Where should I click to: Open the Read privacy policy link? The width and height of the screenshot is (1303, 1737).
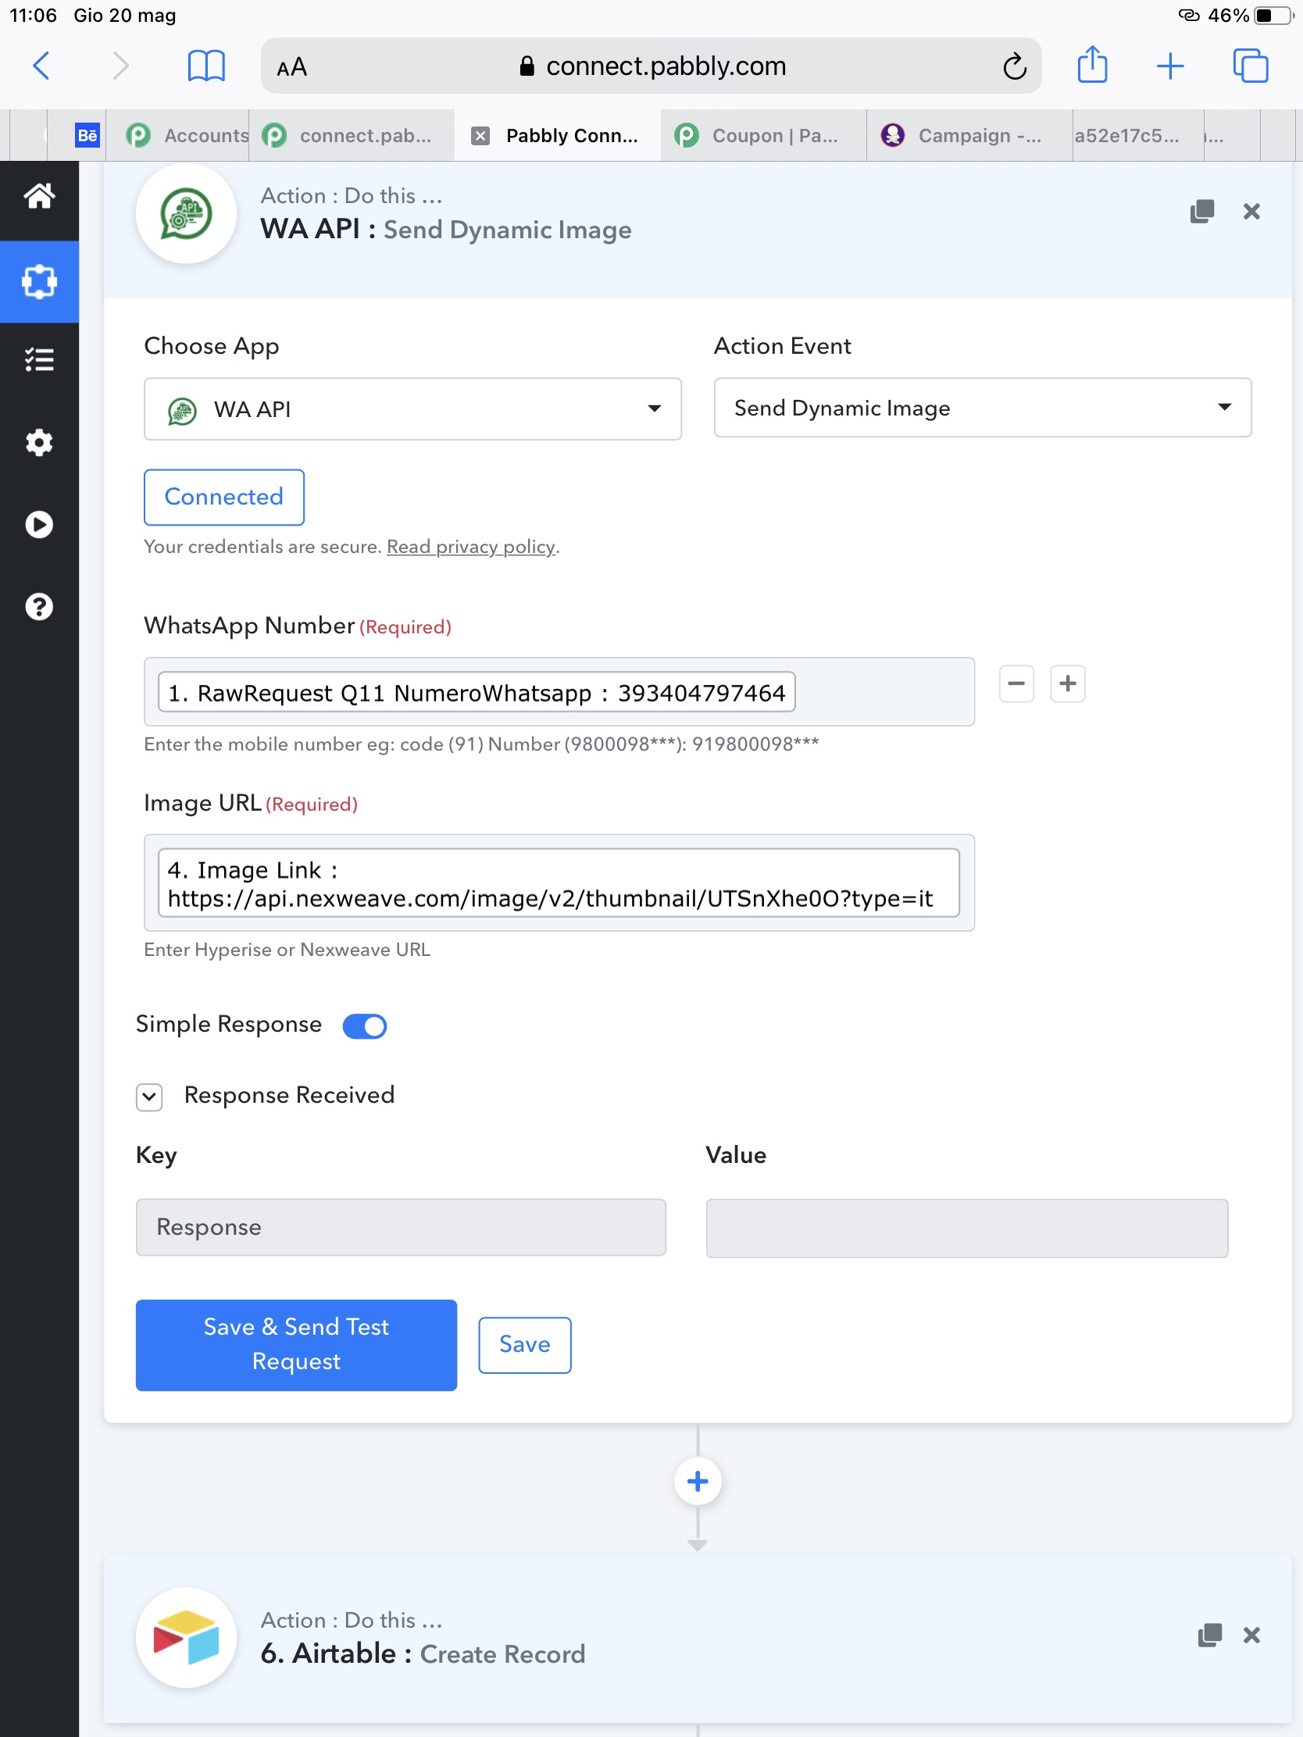(470, 547)
